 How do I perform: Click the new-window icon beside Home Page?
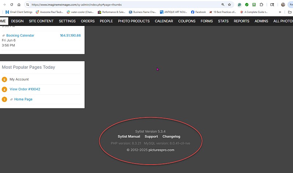point(11,99)
